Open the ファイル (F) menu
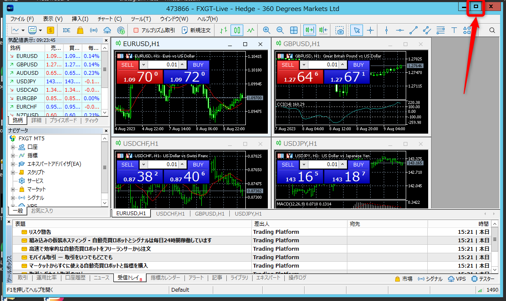This screenshot has height=301, width=506. tap(22, 19)
